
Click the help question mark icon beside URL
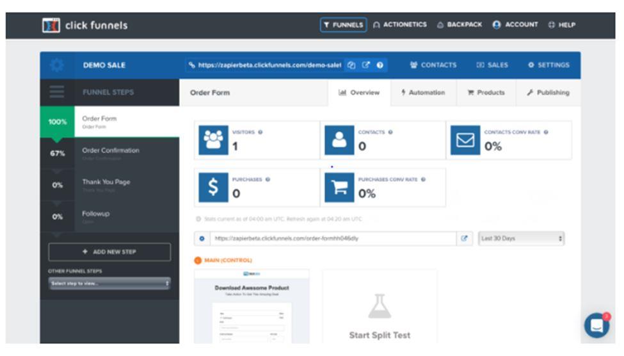[x=380, y=65]
